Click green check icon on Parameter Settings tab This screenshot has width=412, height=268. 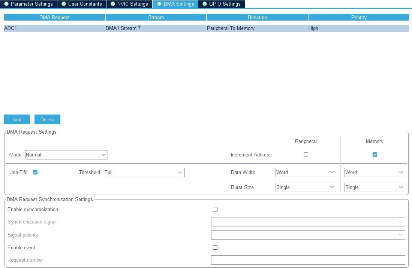point(7,4)
